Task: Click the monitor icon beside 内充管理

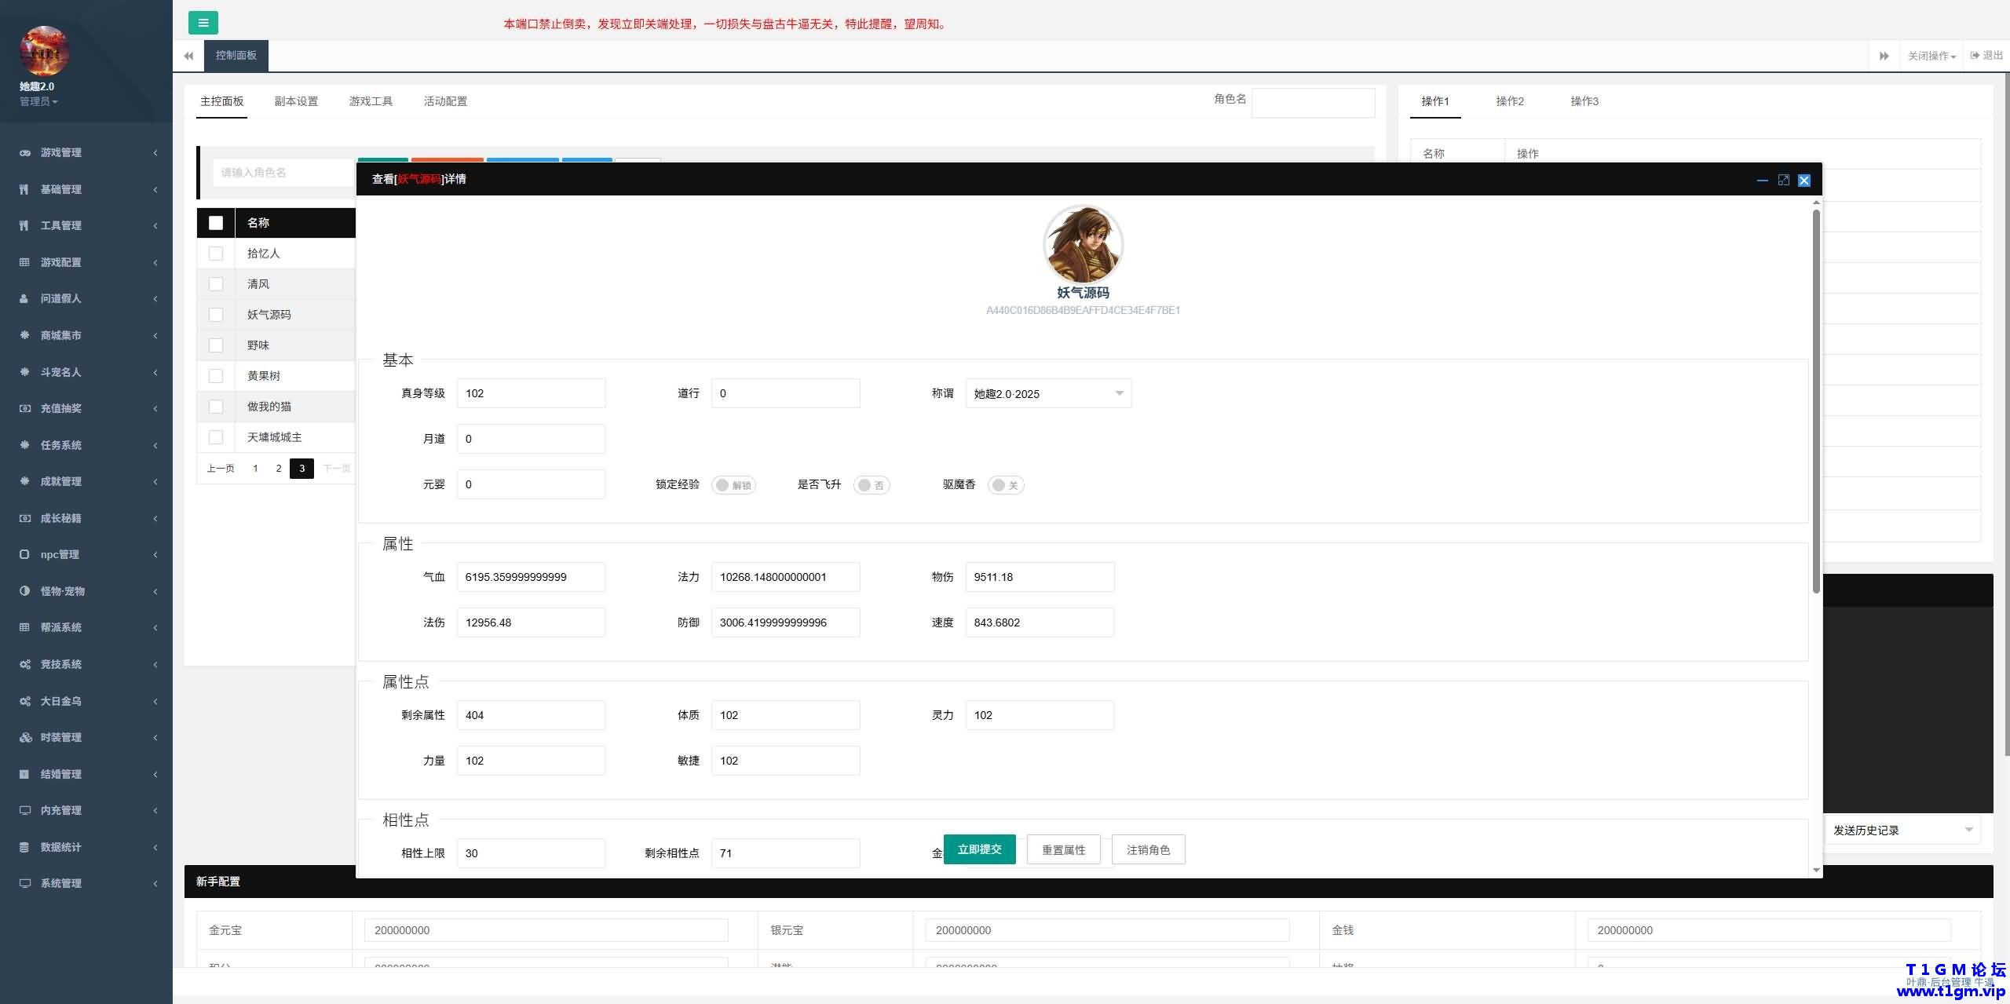Action: coord(24,810)
